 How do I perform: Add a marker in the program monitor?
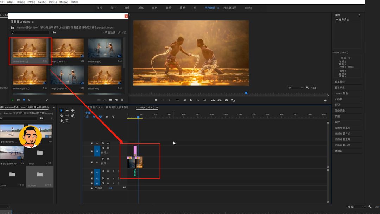tap(156, 100)
